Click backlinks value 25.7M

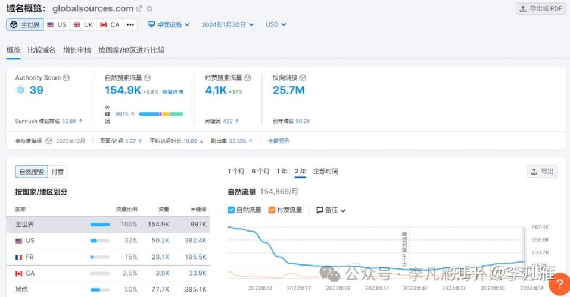[x=289, y=90]
